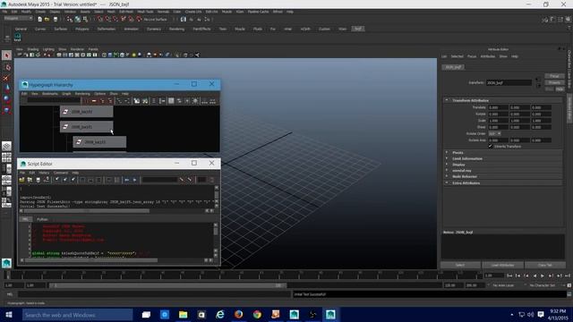573x322 pixels.
Task: Select the Select tool in Maya toolbox
Action: (x=6, y=55)
